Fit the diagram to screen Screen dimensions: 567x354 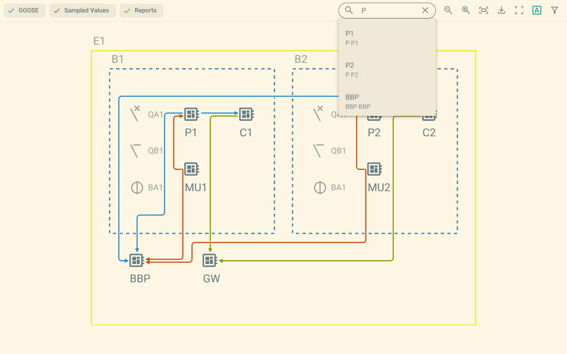484,10
